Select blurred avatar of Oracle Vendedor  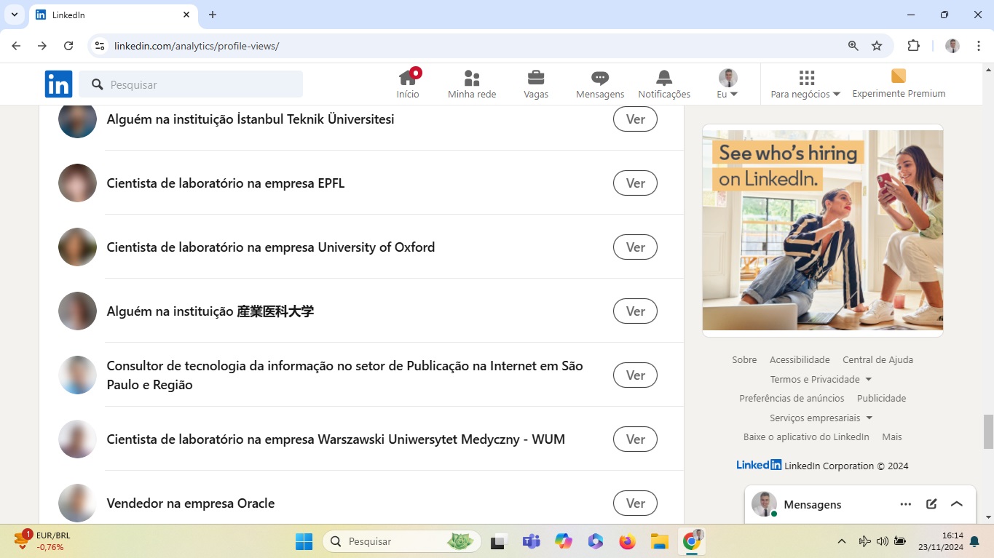[77, 503]
